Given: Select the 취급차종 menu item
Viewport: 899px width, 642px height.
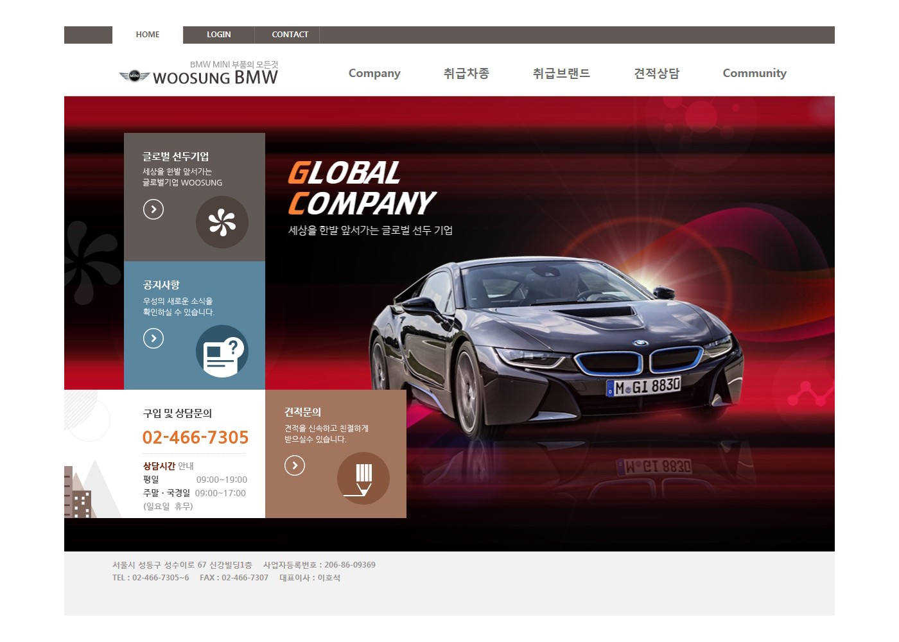Looking at the screenshot, I should click(466, 73).
